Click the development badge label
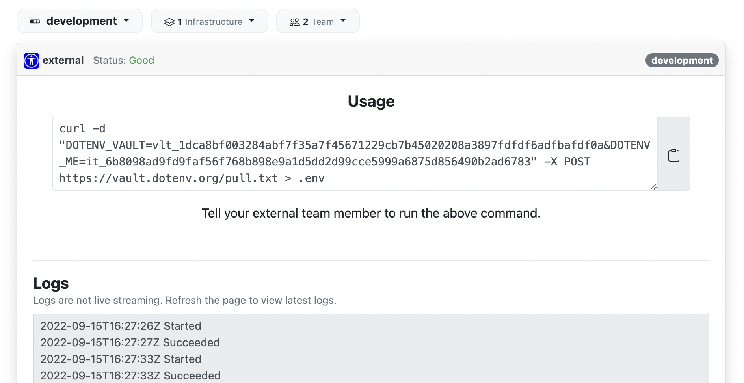The image size is (744, 383). click(x=682, y=60)
